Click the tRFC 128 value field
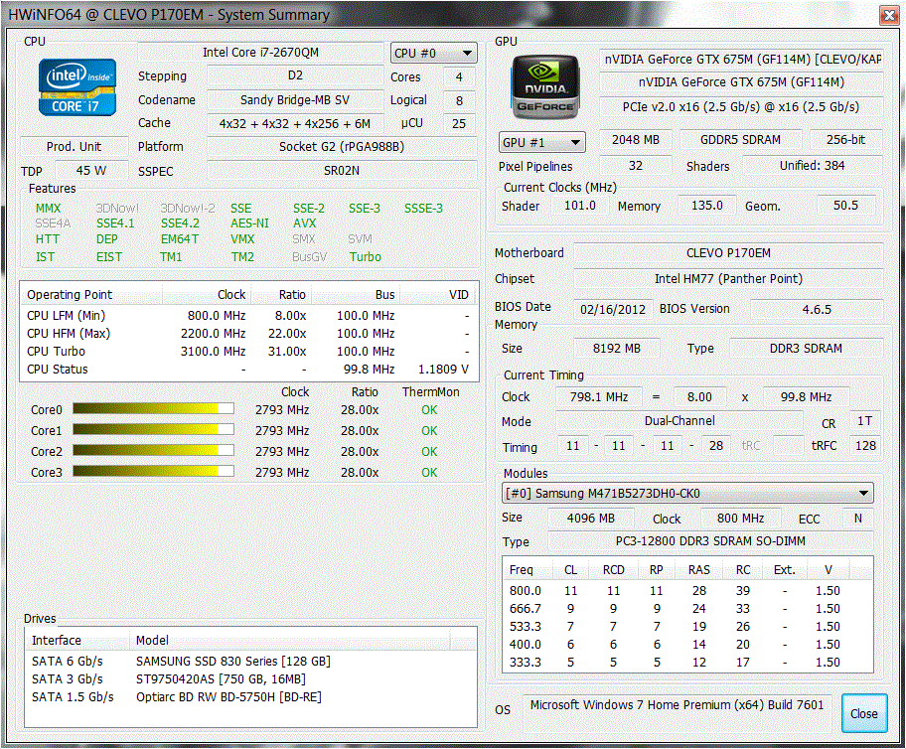The width and height of the screenshot is (906, 749). [x=865, y=446]
